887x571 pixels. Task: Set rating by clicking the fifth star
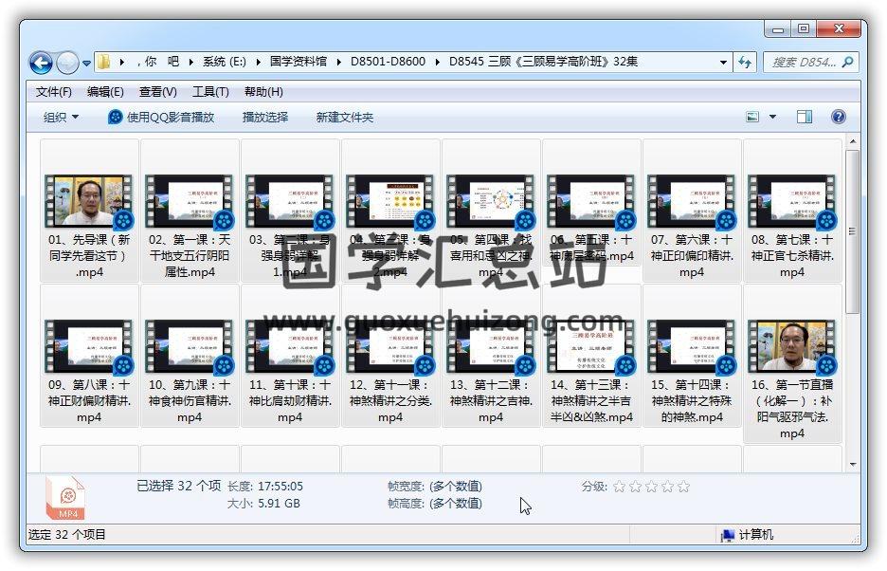(x=683, y=487)
